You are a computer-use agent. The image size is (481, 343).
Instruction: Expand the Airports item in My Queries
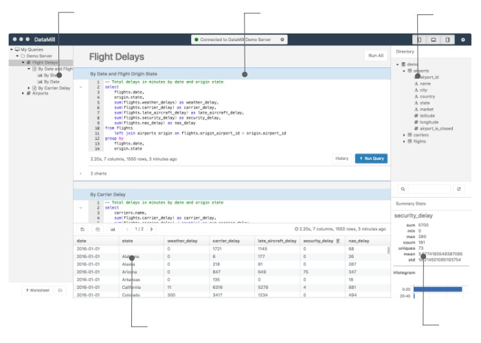[23, 93]
